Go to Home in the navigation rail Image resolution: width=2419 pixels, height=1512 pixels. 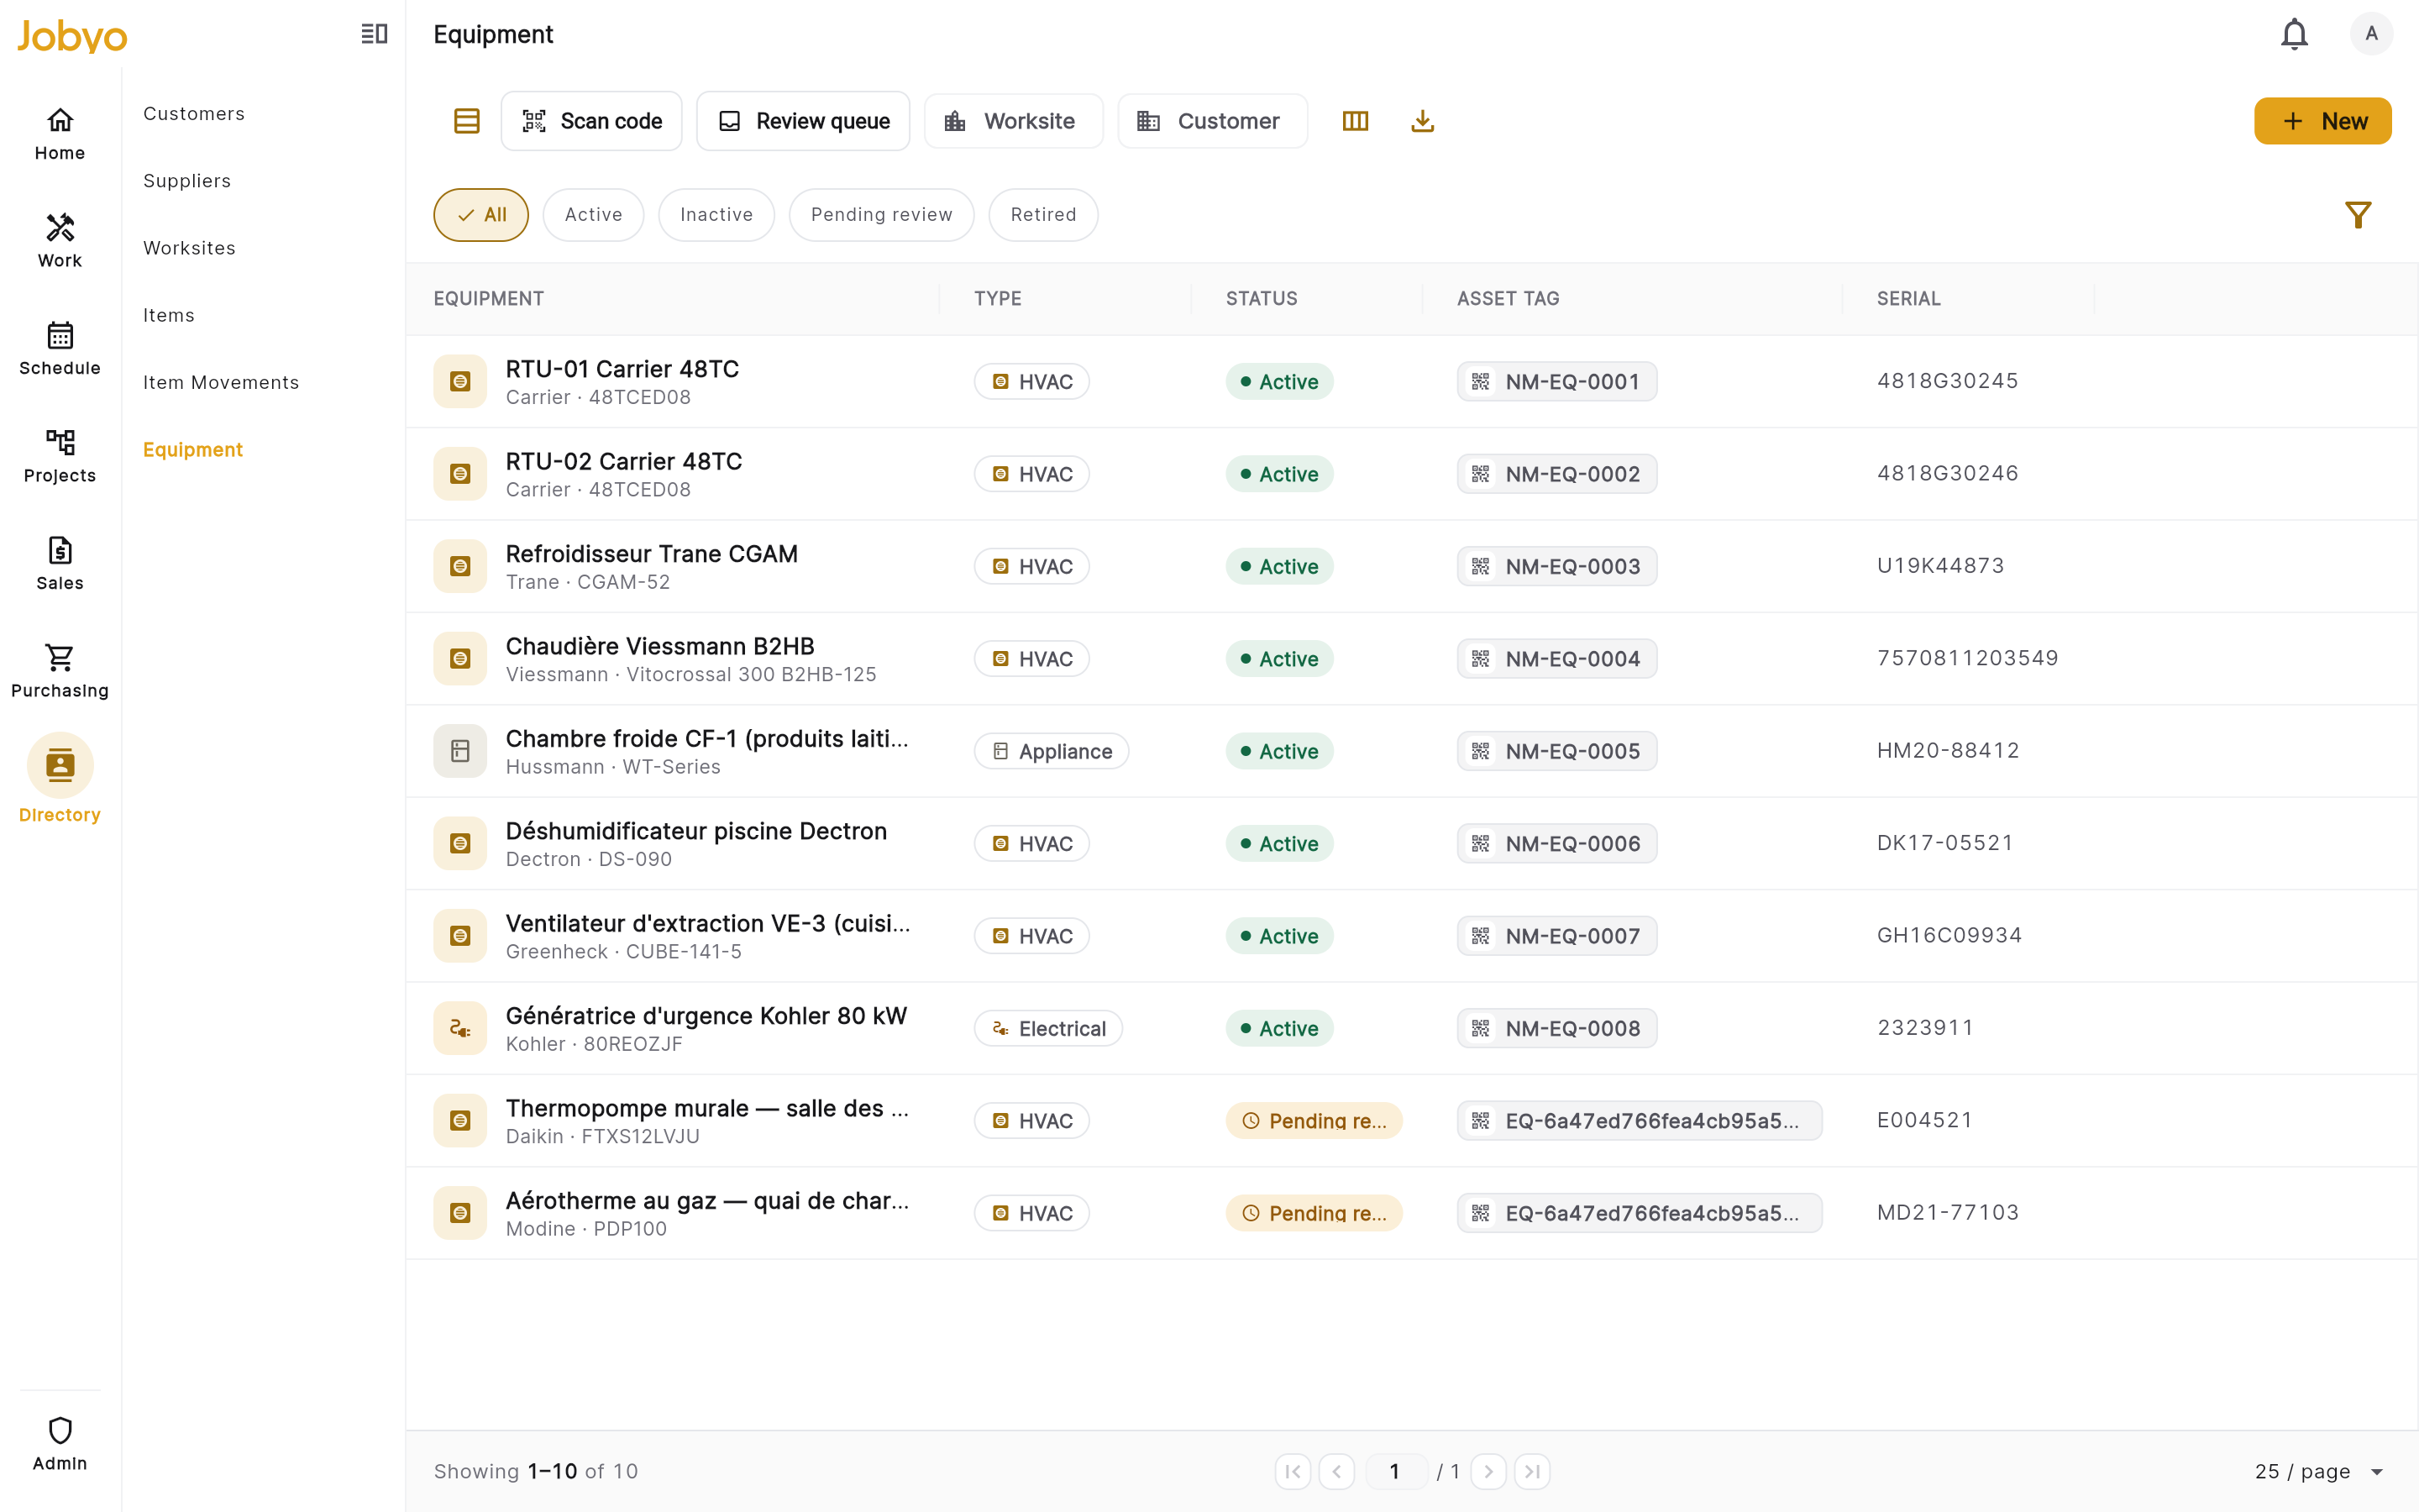60,134
